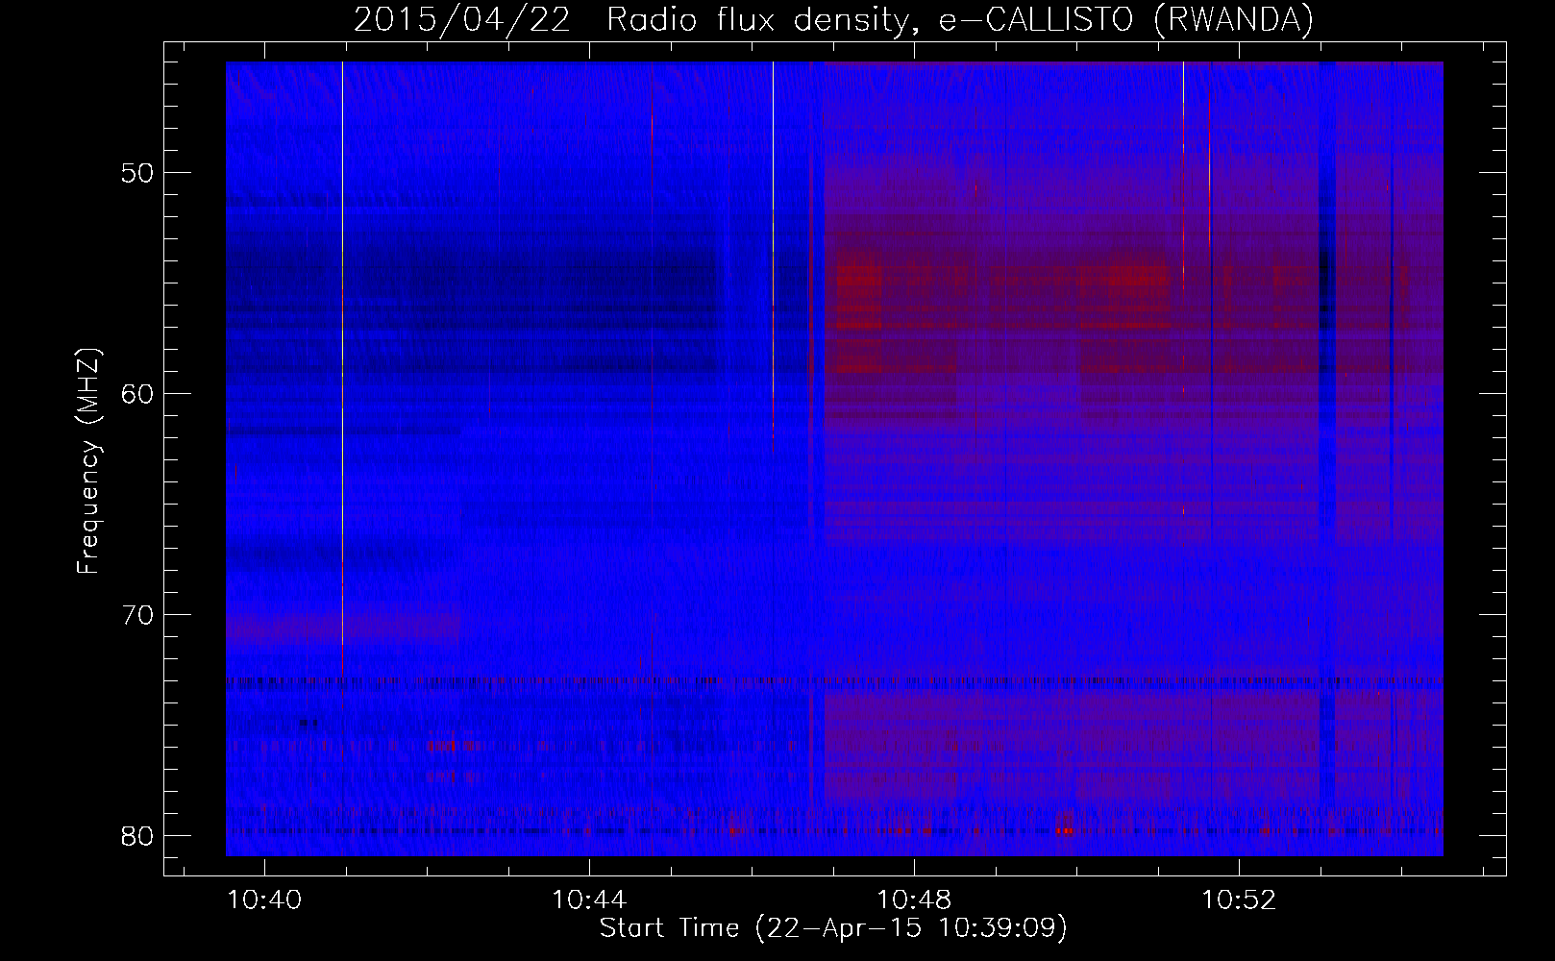The image size is (1555, 961).
Task: Click the 50 frequency tick label
Action: 136,173
